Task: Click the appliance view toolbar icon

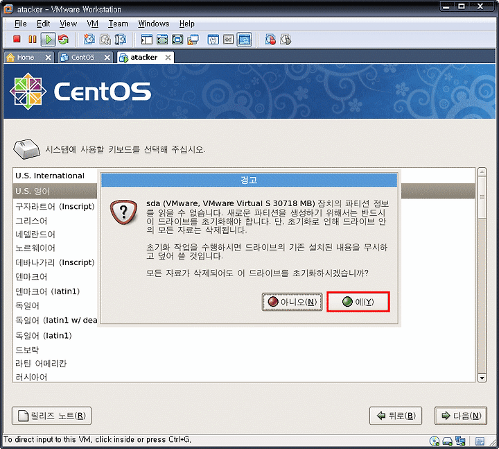Action: click(229, 40)
